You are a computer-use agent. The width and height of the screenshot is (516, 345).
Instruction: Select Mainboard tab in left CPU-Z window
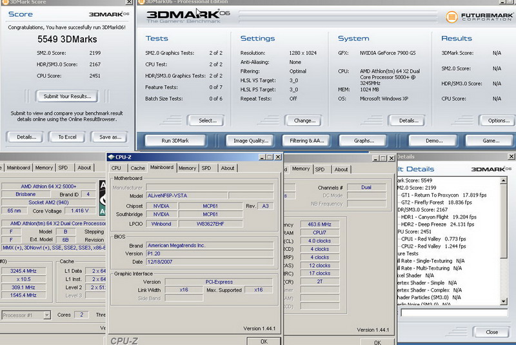pyautogui.click(x=19, y=168)
